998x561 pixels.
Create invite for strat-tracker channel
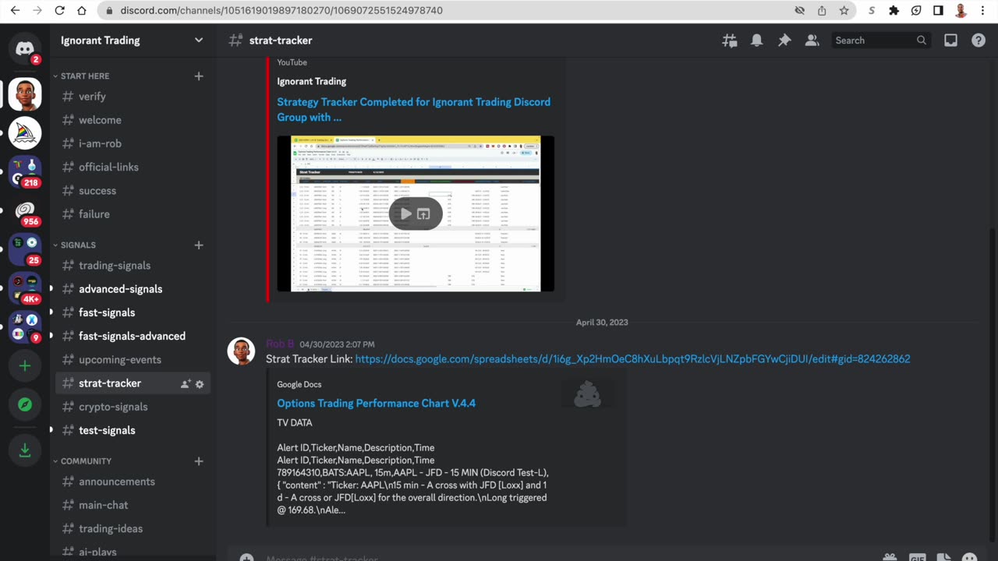click(x=186, y=384)
